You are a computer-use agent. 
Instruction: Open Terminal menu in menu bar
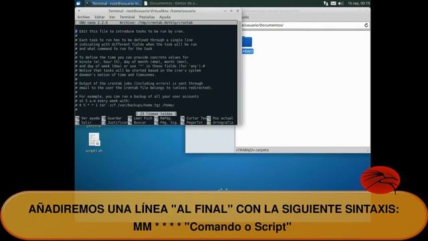[127, 17]
